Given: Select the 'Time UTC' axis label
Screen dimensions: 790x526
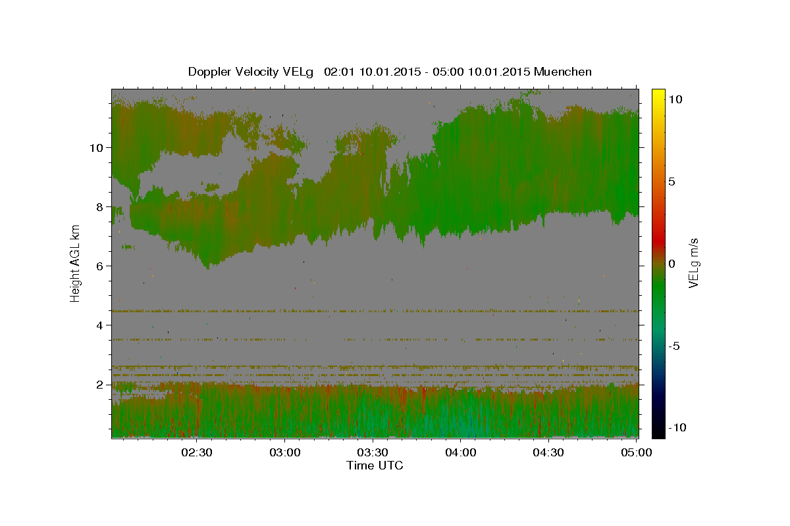Looking at the screenshot, I should [375, 466].
